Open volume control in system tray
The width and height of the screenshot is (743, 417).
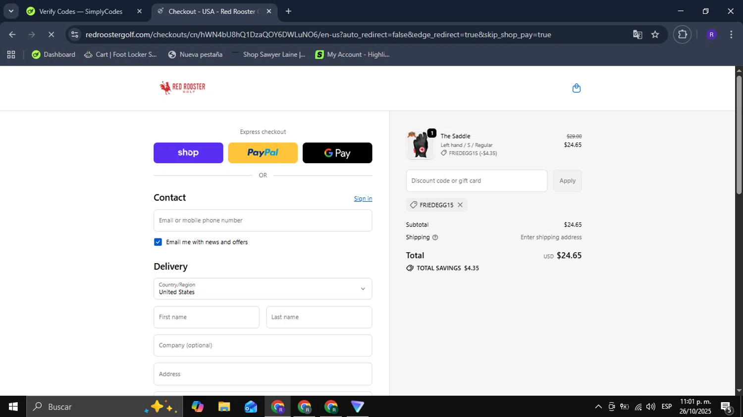point(650,407)
